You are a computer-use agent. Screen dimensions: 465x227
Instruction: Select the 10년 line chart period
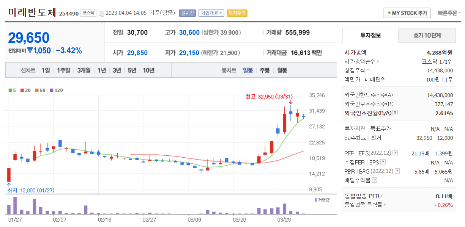coord(148,70)
